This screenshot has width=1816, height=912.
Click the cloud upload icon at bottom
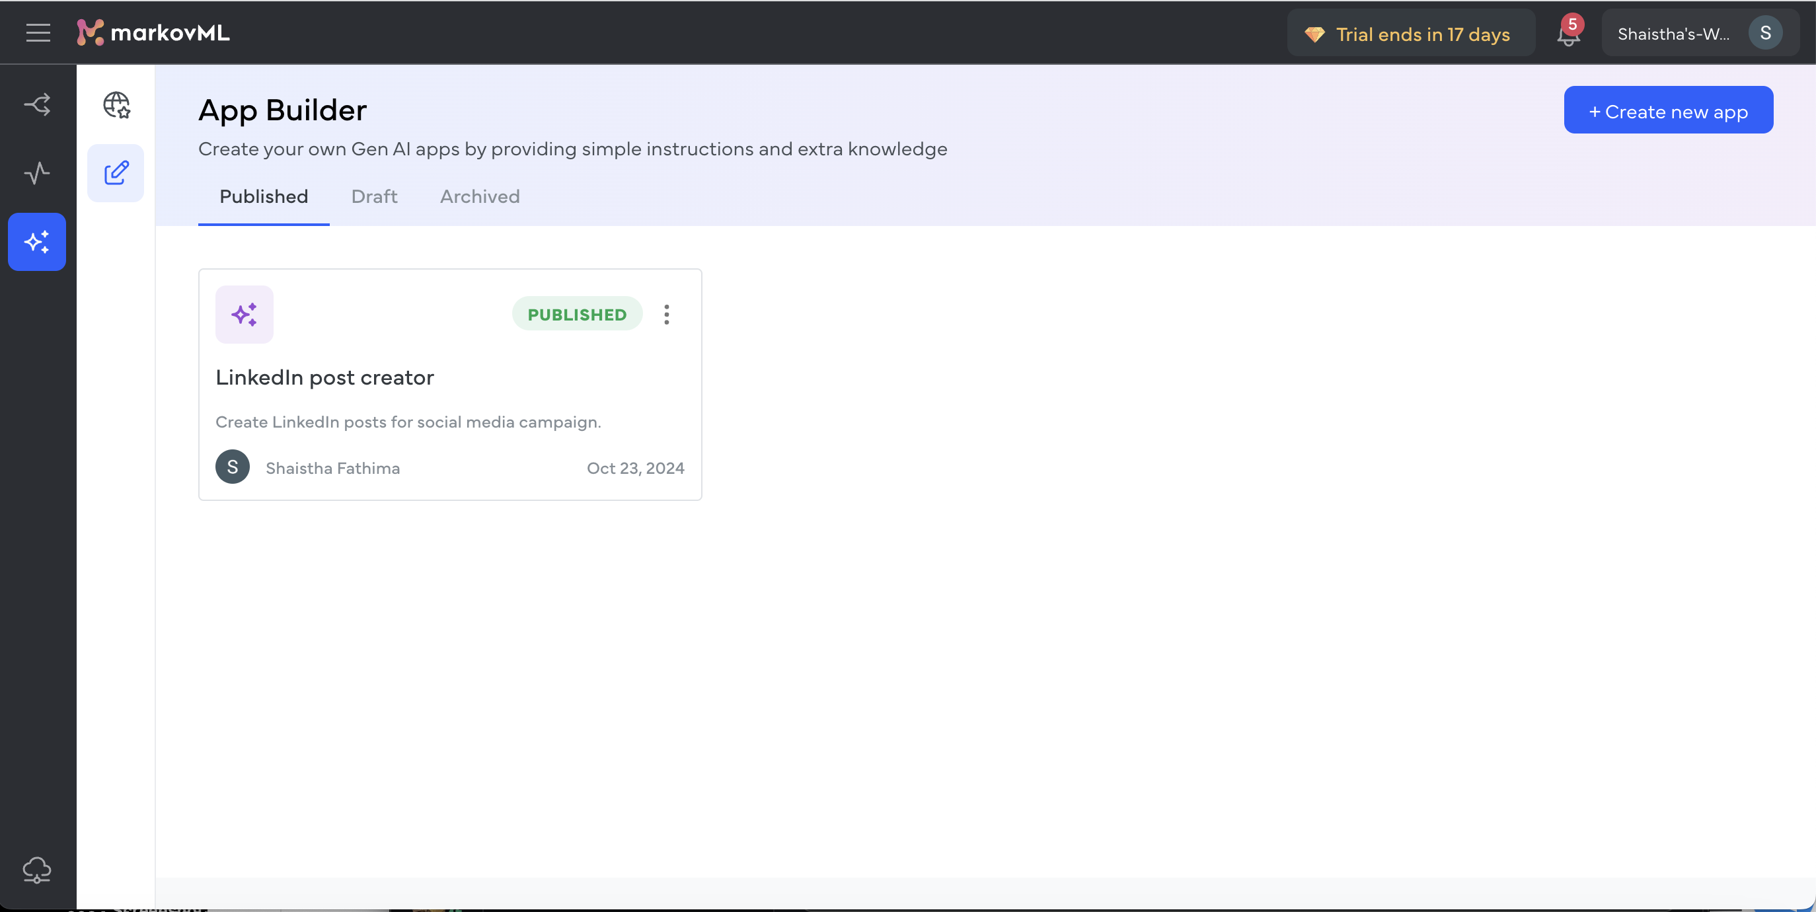click(36, 868)
